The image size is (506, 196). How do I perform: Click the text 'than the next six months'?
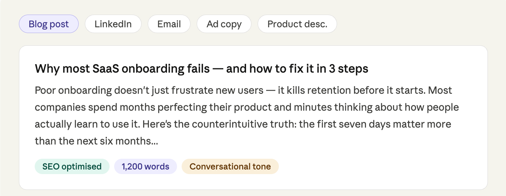point(93,141)
